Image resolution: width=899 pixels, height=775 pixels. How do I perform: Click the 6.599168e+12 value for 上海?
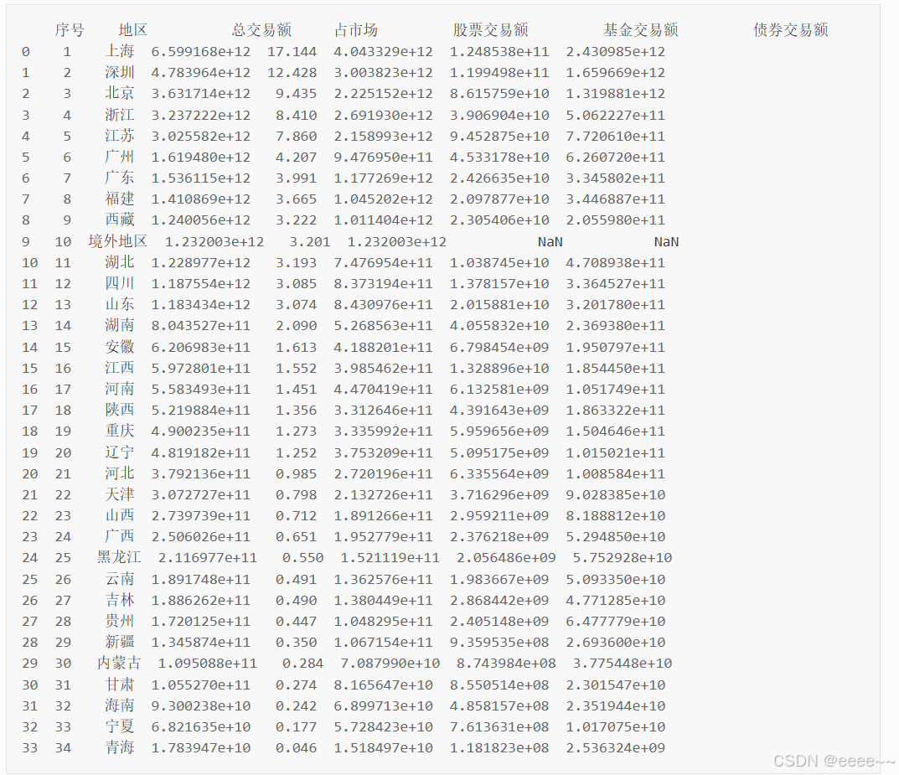(x=200, y=52)
